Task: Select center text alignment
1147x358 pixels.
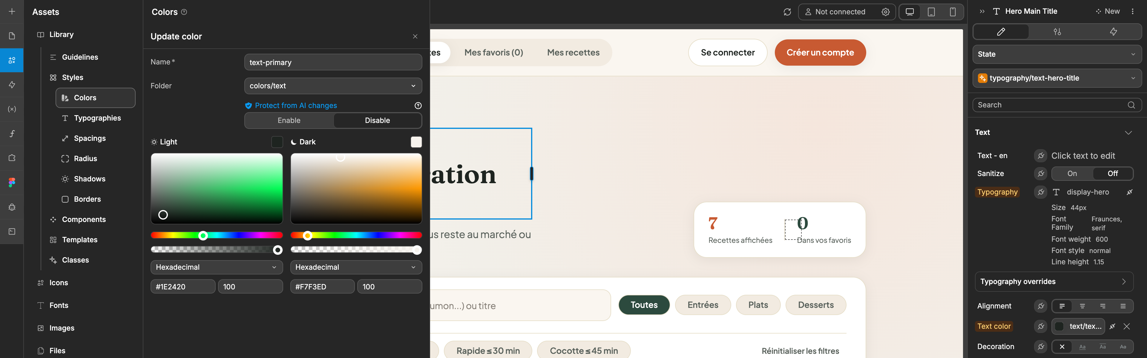Action: 1082,306
